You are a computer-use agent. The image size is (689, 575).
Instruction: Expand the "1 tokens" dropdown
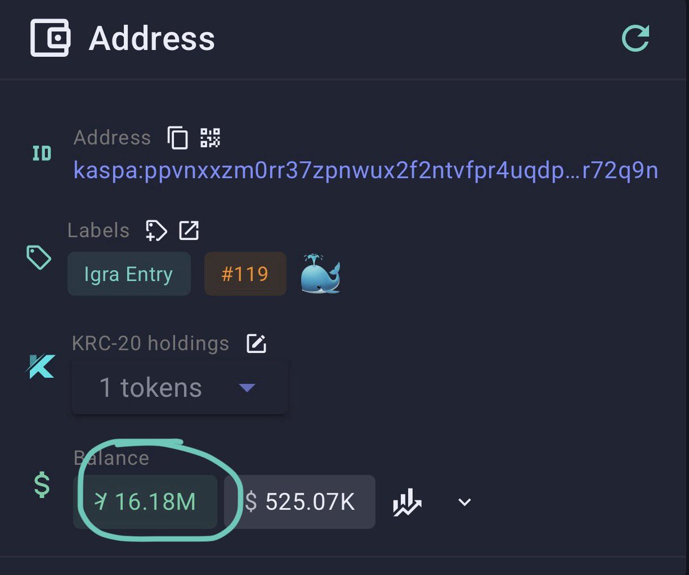pos(179,388)
